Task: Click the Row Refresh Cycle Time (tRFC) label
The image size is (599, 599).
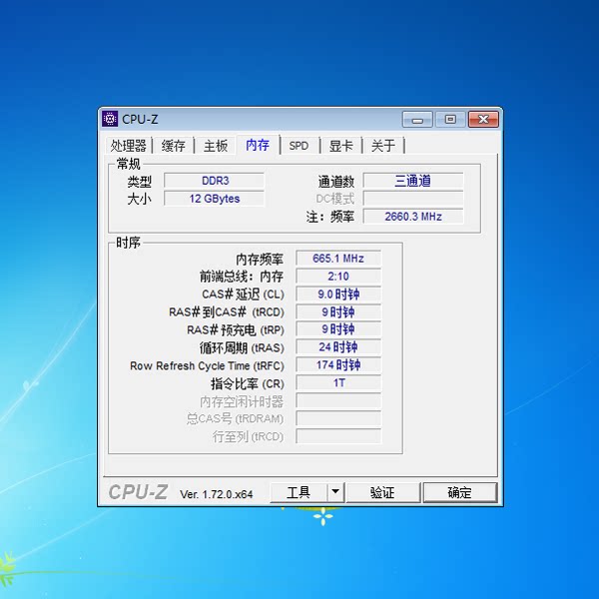Action: click(x=207, y=366)
